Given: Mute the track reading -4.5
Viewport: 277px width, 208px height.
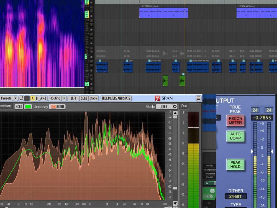Looking at the screenshot, I should coord(91,48).
